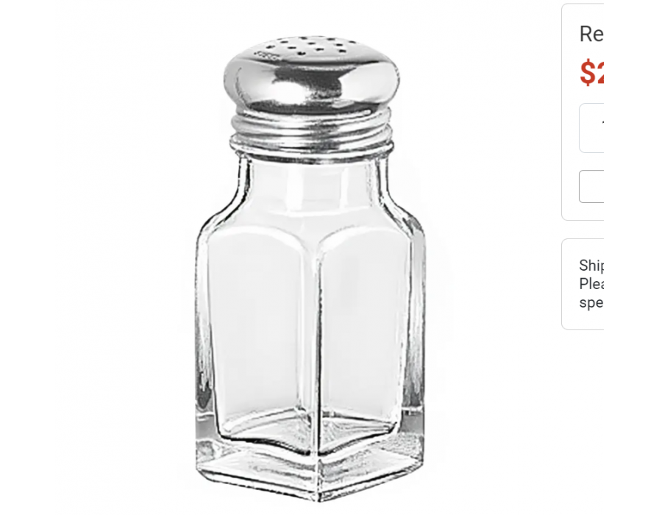Click the center vertical glass edge
Screen dimensions: 659x515
coord(317,358)
